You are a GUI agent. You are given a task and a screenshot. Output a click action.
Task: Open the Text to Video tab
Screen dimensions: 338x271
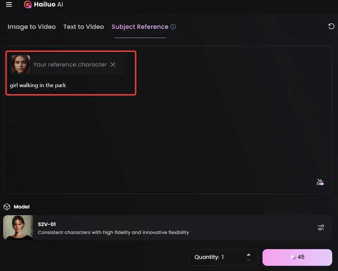[84, 27]
